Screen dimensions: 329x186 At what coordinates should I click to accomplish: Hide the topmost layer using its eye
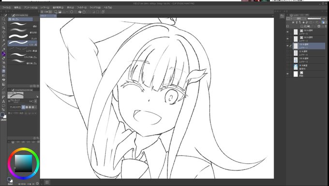coord(288,32)
